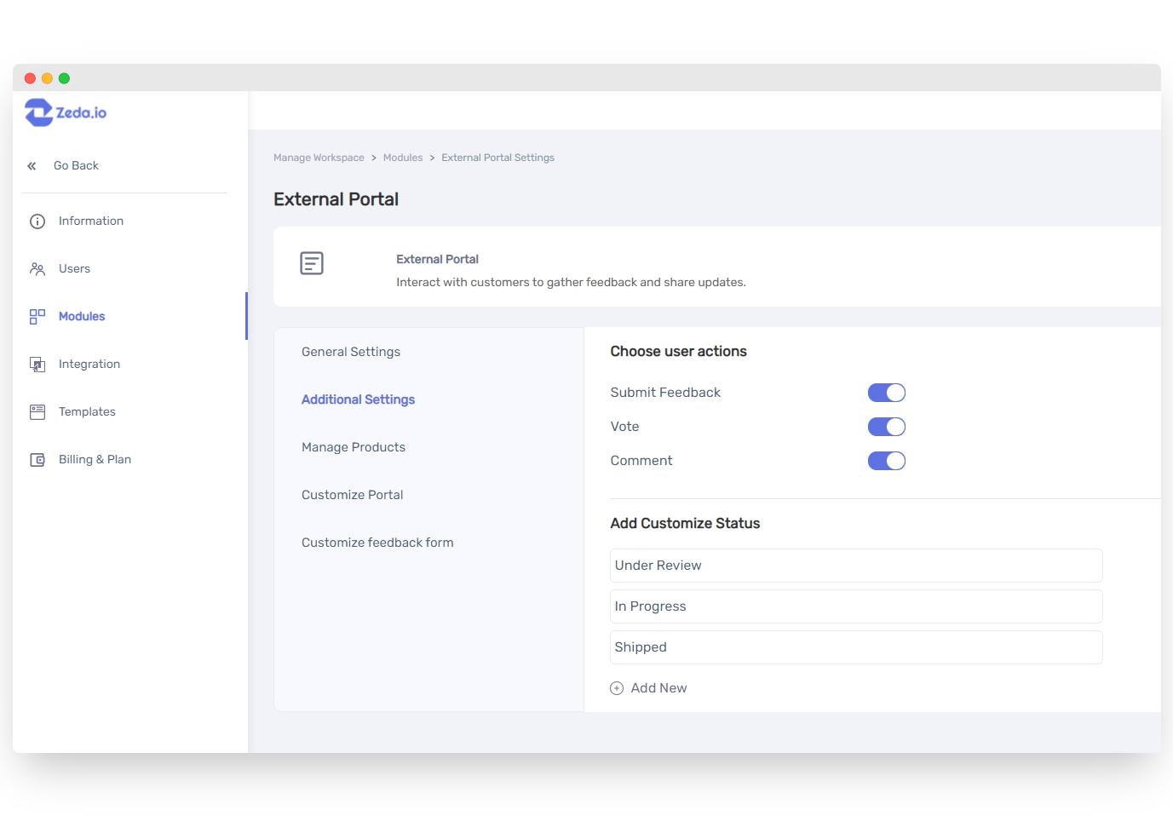
Task: Switch to General Settings tab
Action: tap(350, 351)
